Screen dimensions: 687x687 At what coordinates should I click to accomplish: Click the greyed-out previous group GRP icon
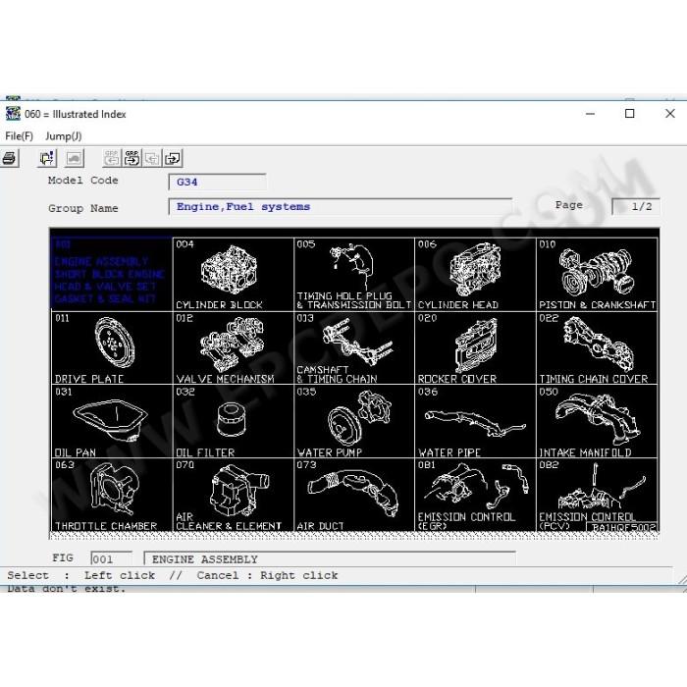(112, 158)
